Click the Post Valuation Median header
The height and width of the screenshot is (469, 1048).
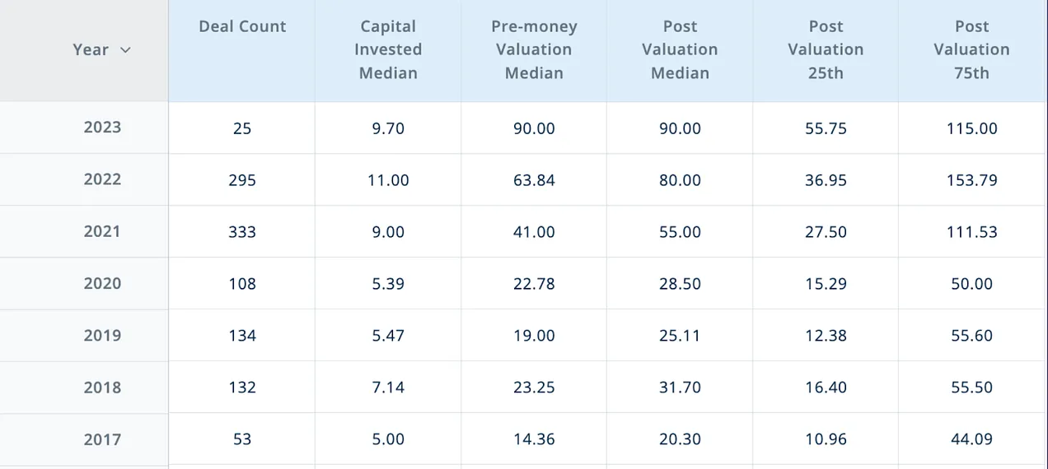click(680, 50)
